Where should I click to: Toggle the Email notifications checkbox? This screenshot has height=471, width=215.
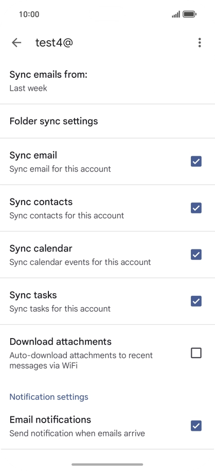click(x=196, y=426)
